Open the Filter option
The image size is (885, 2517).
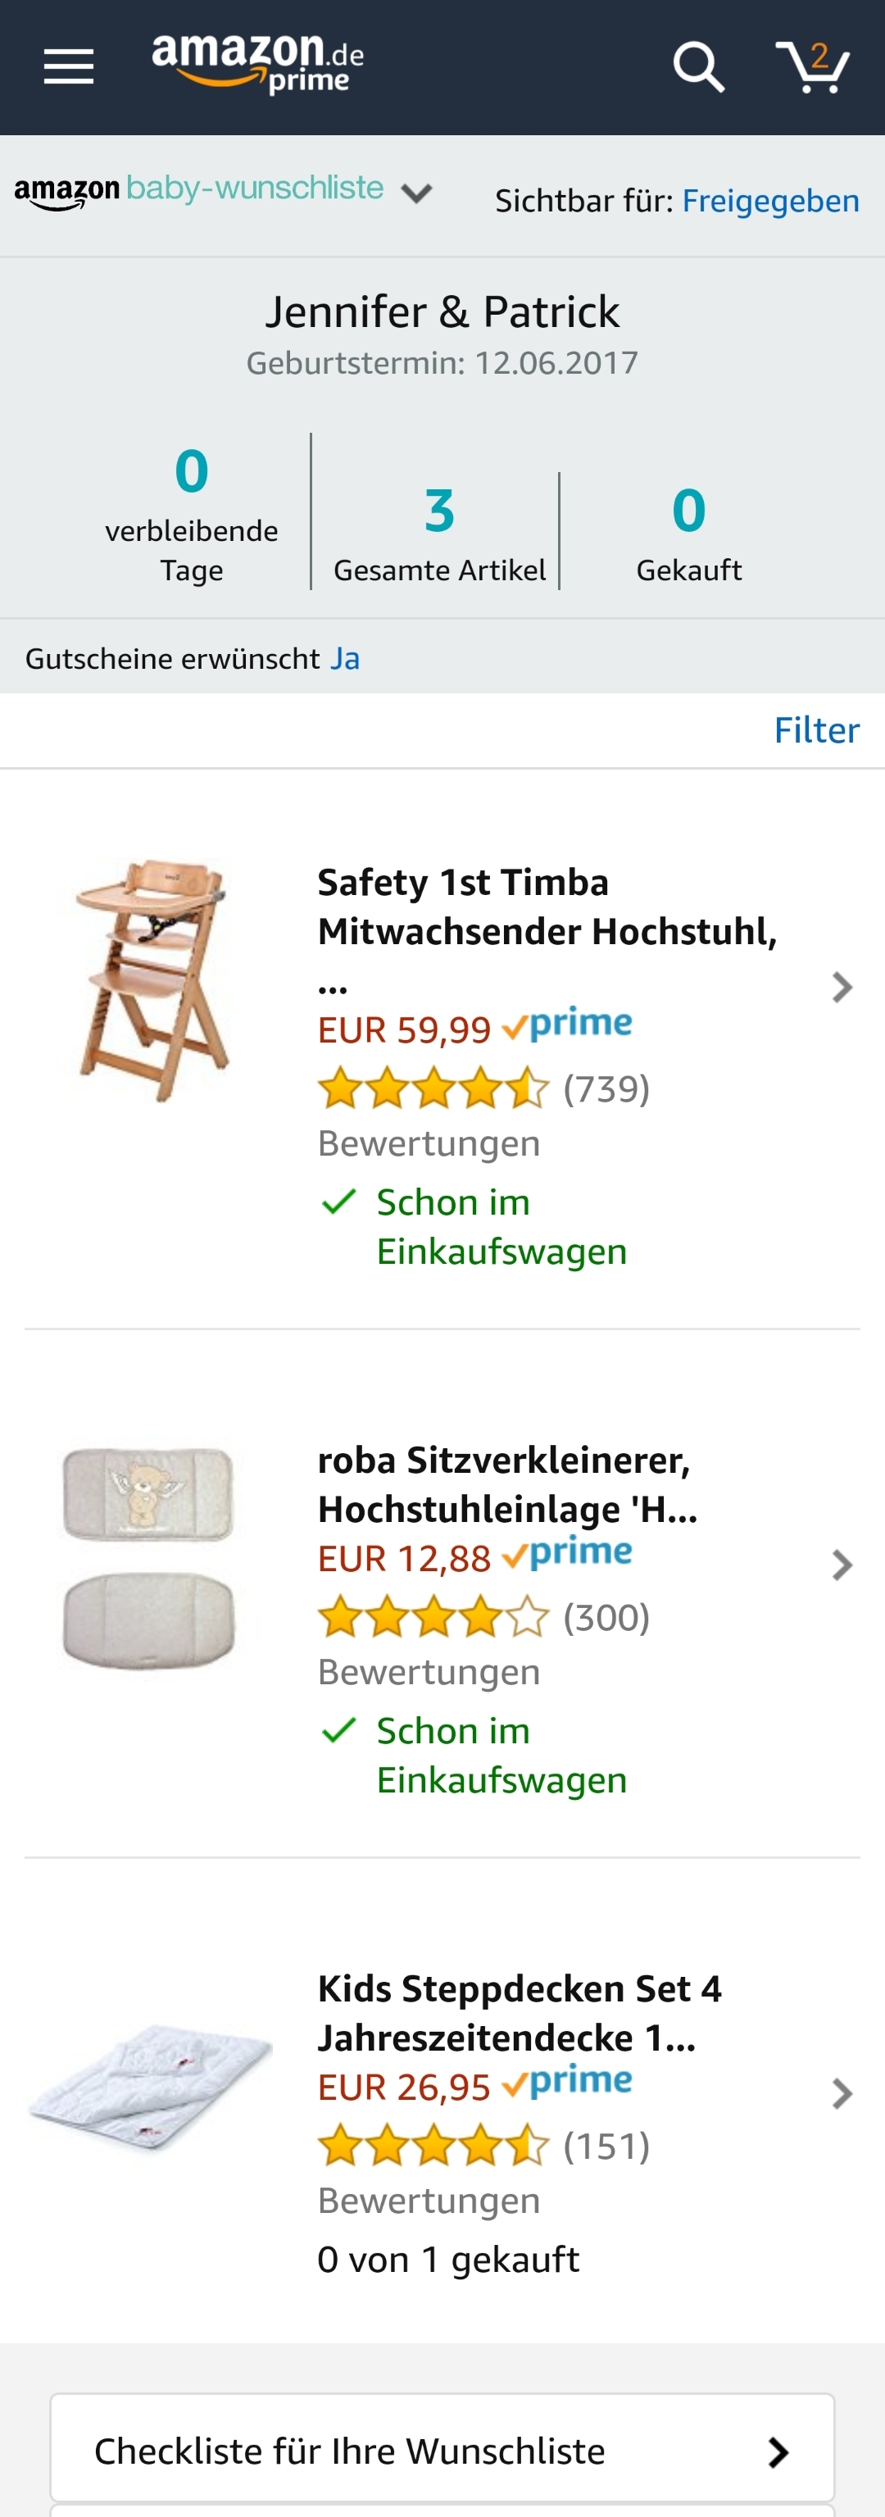click(817, 730)
